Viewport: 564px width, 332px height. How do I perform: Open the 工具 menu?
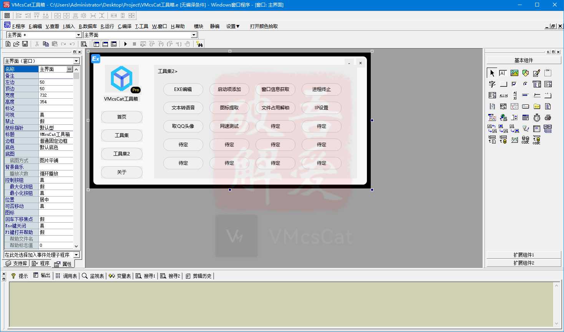(142, 26)
